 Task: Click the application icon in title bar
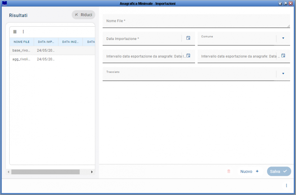click(4, 3)
